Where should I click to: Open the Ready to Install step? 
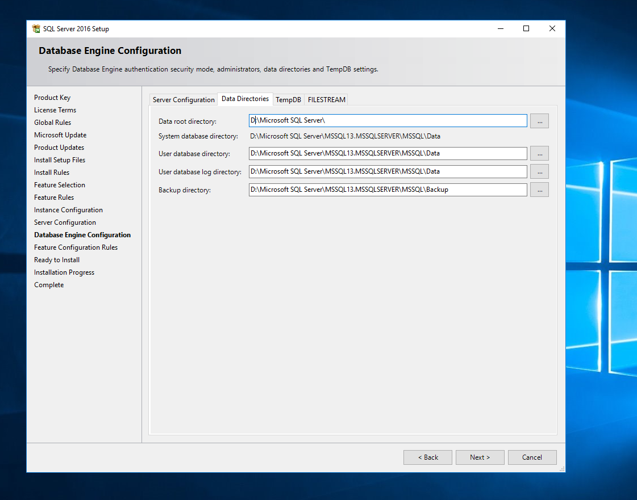coord(56,259)
